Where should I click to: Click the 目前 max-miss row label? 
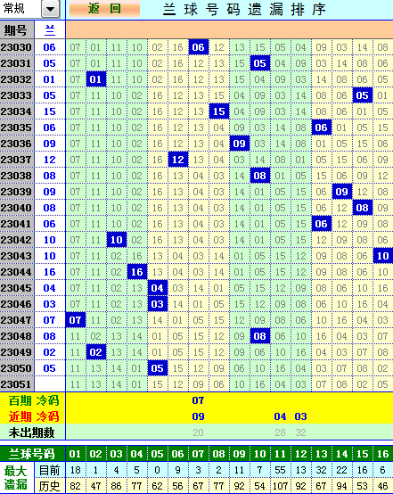coord(49,470)
